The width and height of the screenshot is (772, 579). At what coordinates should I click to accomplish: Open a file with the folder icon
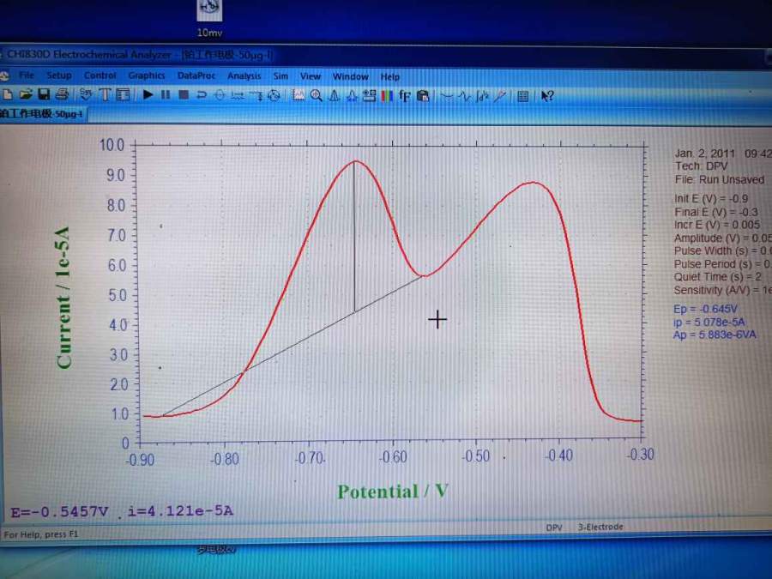pos(26,94)
